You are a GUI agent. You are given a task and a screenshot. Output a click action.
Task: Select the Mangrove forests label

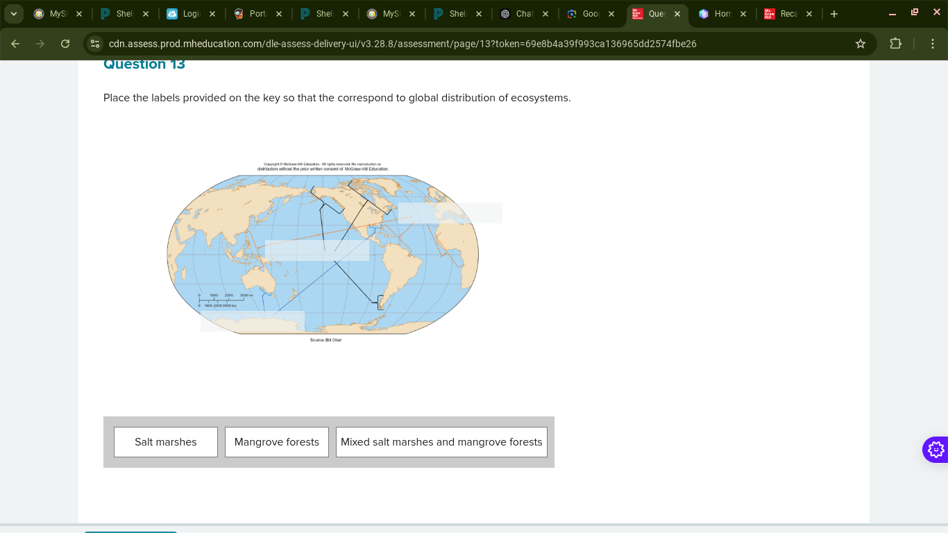(277, 442)
